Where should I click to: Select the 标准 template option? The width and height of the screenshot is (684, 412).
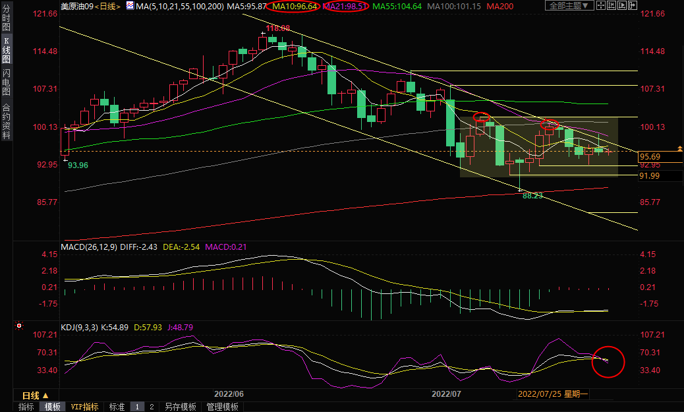pyautogui.click(x=117, y=407)
